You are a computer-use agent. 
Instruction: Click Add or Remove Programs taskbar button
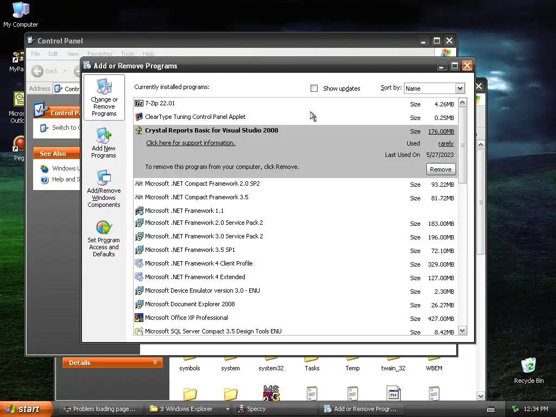(361, 409)
